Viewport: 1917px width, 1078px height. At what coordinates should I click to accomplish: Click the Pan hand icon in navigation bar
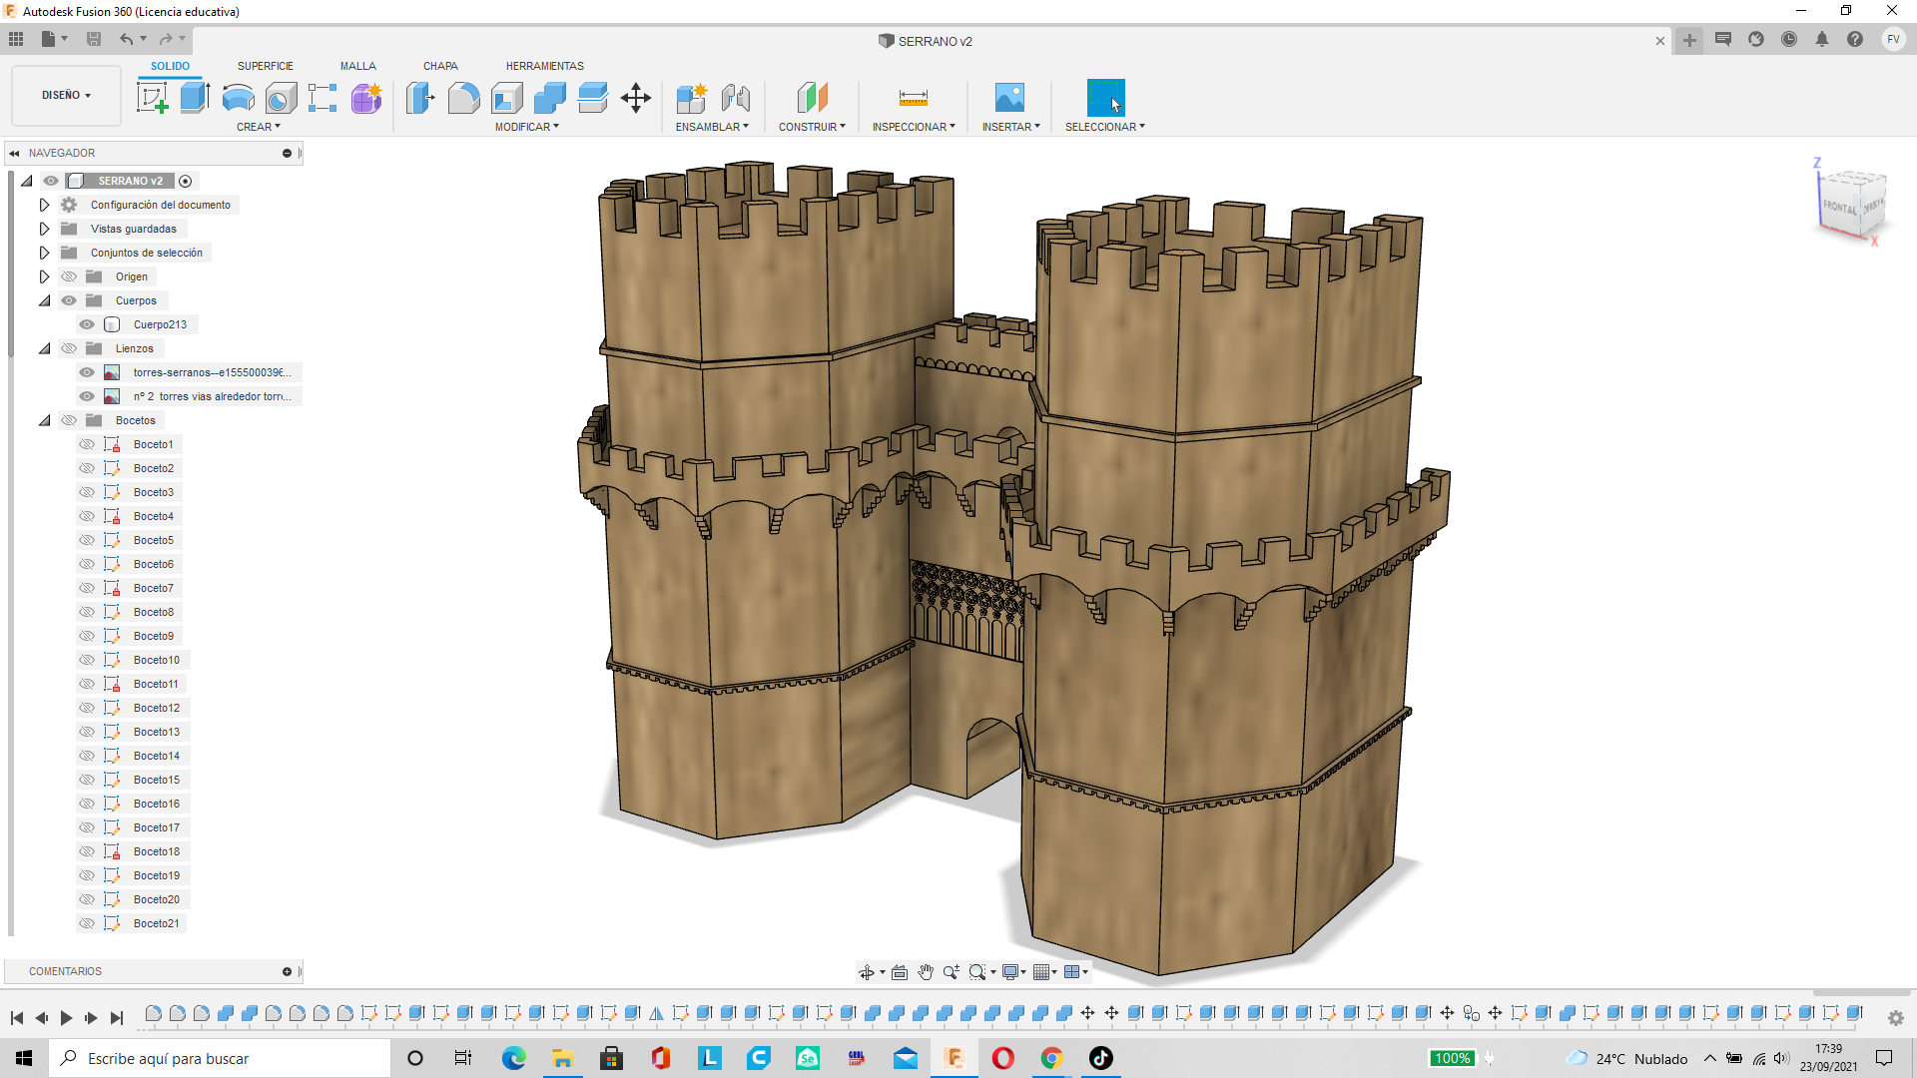click(x=926, y=972)
